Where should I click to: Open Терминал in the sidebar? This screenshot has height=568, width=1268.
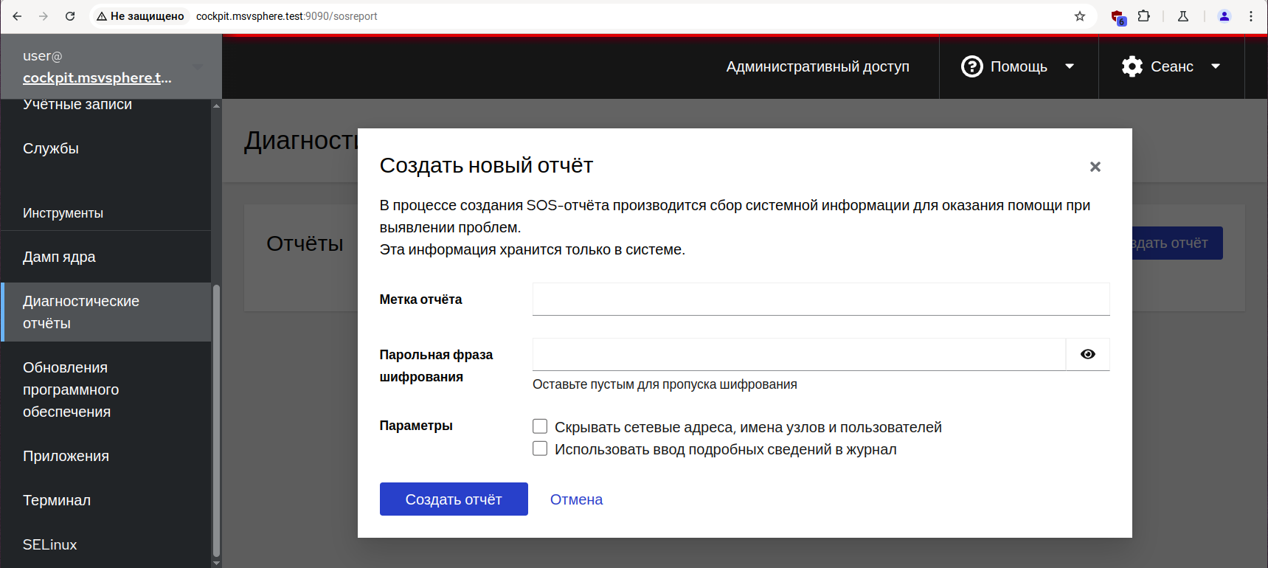tap(57, 500)
